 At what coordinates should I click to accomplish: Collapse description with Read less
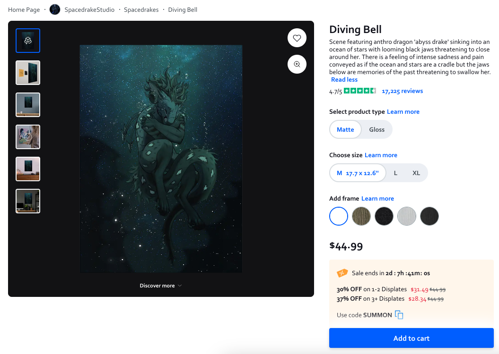click(x=344, y=80)
